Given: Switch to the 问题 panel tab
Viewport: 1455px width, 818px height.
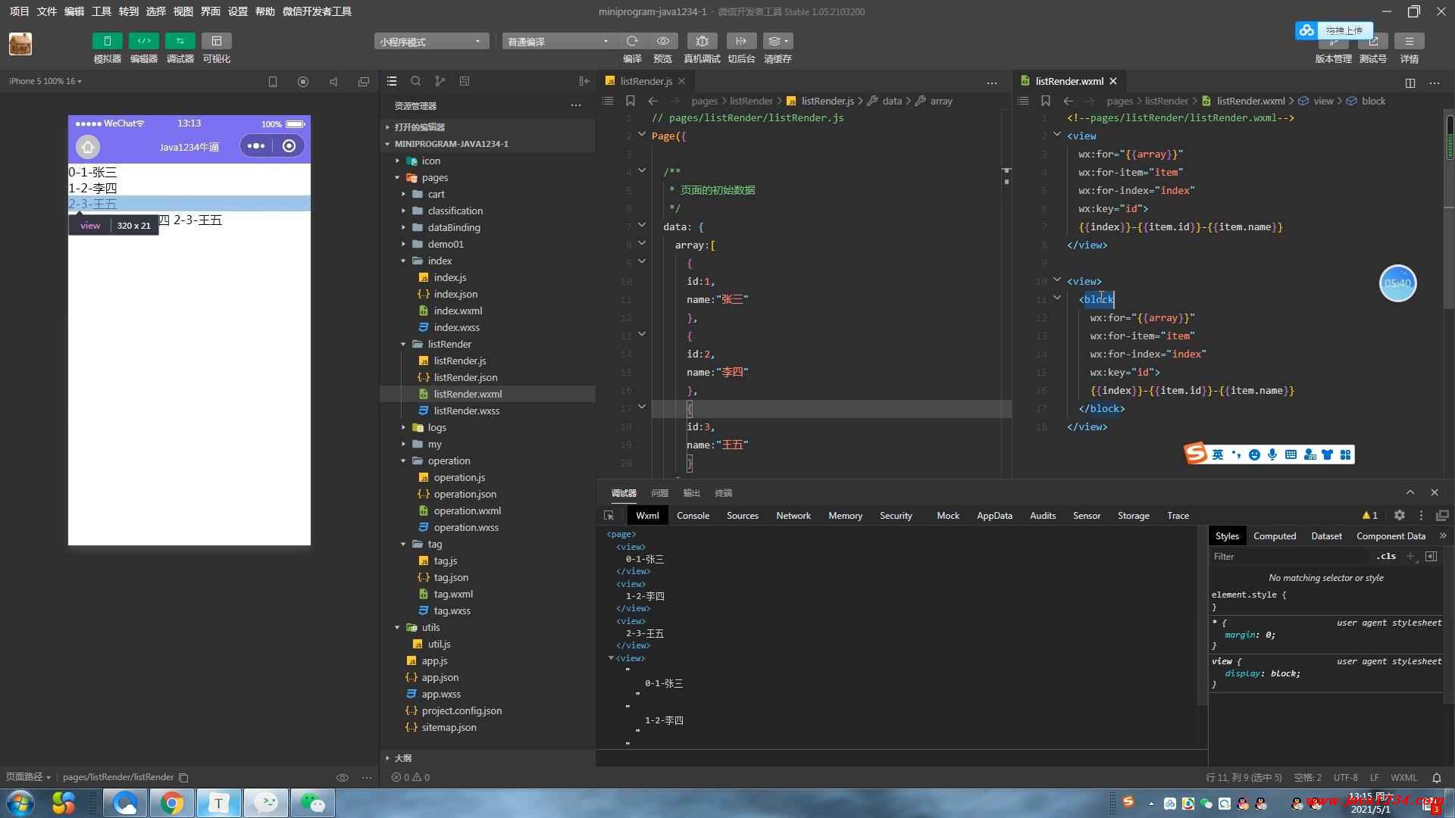Looking at the screenshot, I should 660,493.
